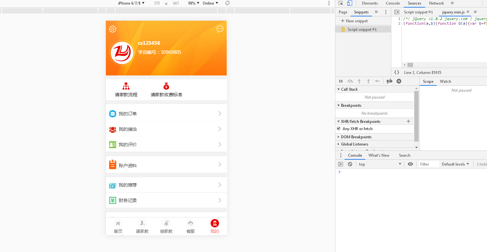
Task: Deactivate all breakpoints
Action: [390, 81]
